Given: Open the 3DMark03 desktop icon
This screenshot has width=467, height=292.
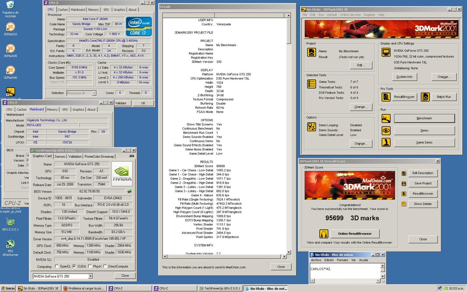Looking at the screenshot, I should pos(10,29).
